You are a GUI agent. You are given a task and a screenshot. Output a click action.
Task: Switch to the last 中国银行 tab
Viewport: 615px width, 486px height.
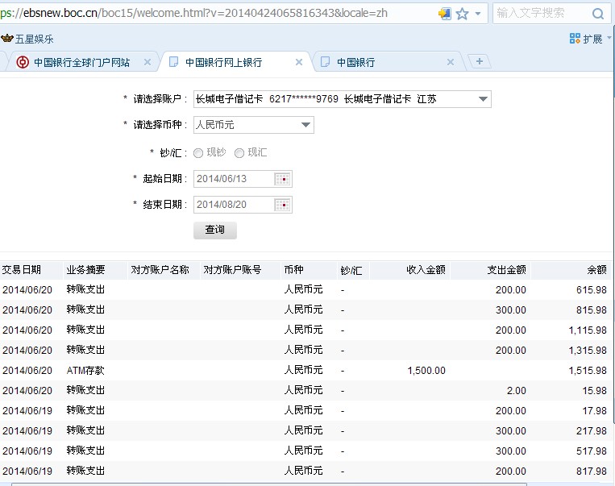[x=379, y=62]
